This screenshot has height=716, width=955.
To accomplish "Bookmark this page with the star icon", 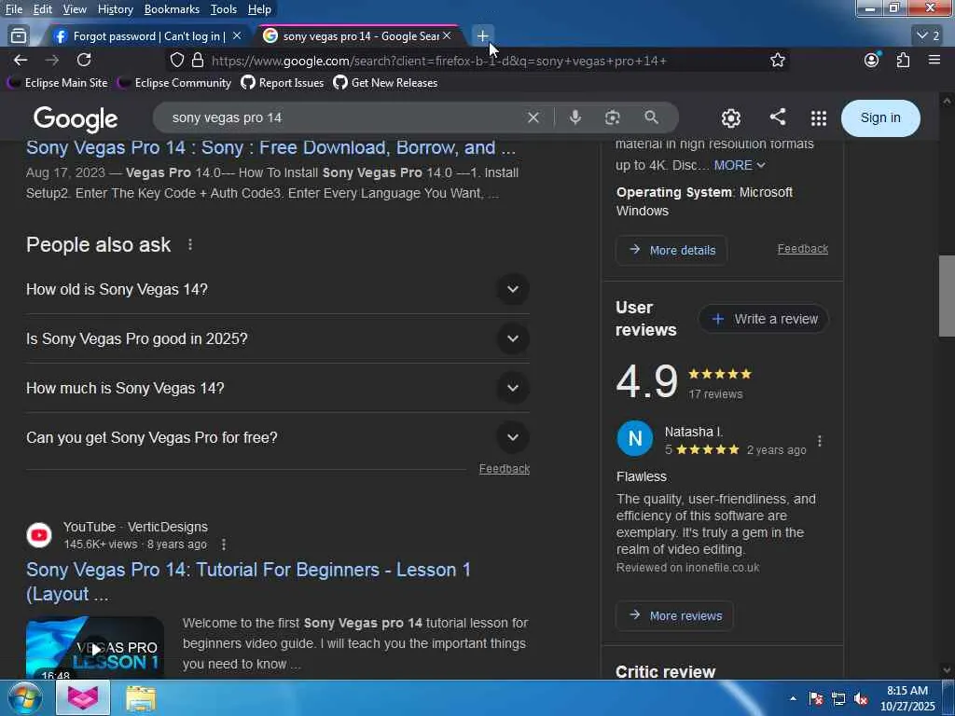I will click(x=777, y=61).
